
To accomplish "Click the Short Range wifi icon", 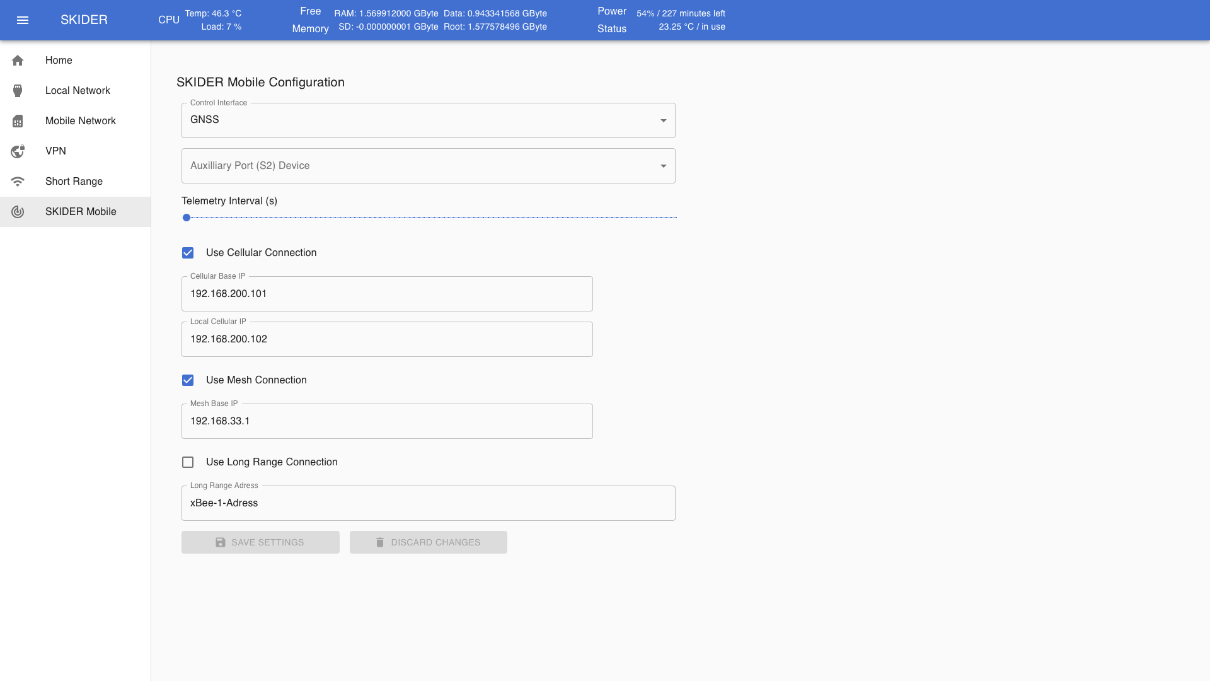I will [18, 182].
